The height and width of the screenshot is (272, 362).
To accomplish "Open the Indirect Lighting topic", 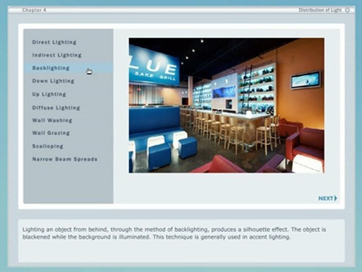I will tap(57, 55).
